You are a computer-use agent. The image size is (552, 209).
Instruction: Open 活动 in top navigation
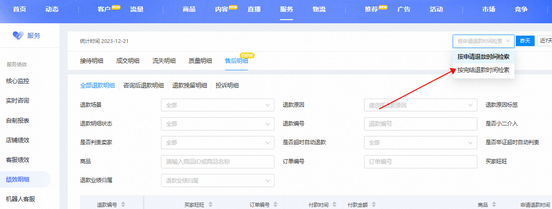coord(436,9)
